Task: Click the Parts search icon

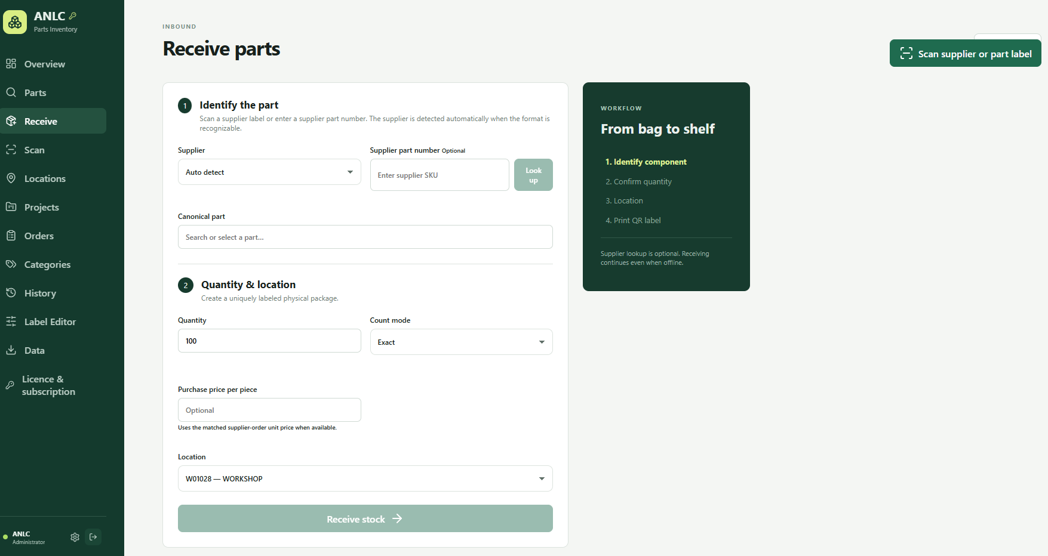Action: point(11,92)
